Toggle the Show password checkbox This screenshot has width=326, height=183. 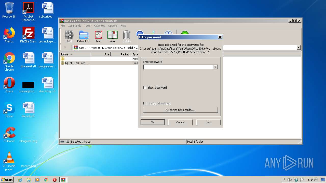[x=145, y=88]
